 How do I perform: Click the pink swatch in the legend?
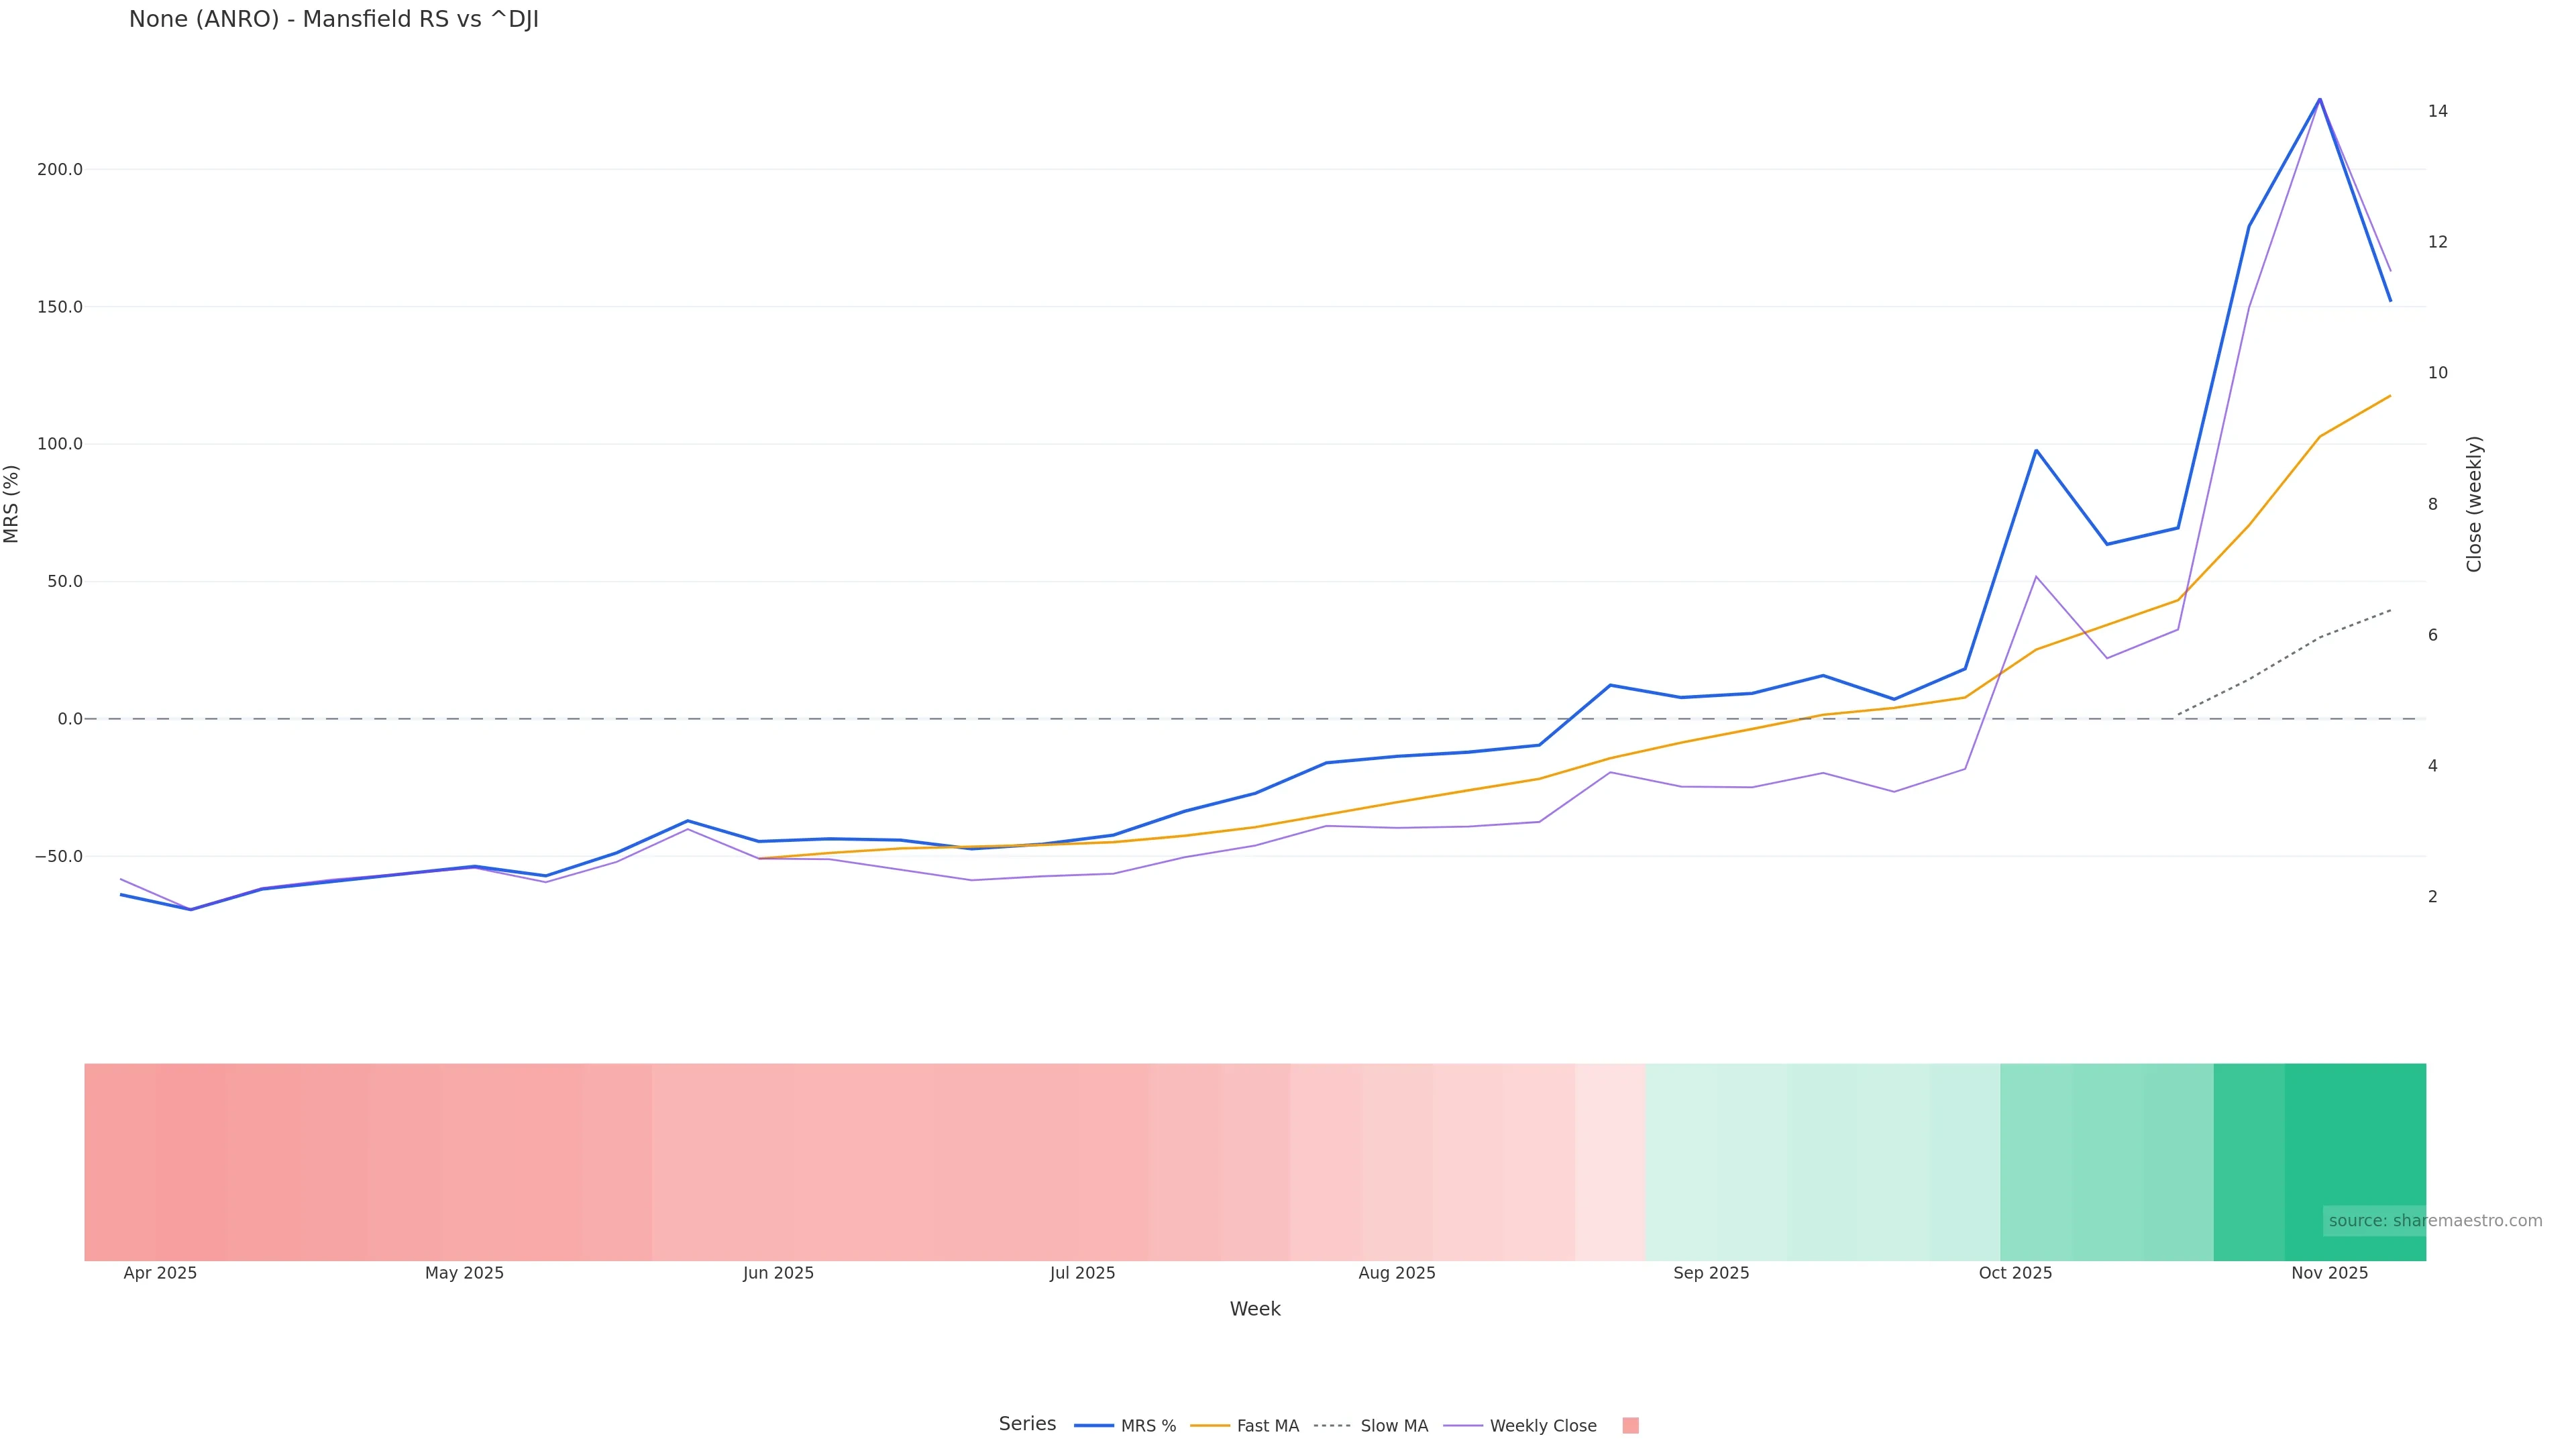(x=1630, y=1426)
